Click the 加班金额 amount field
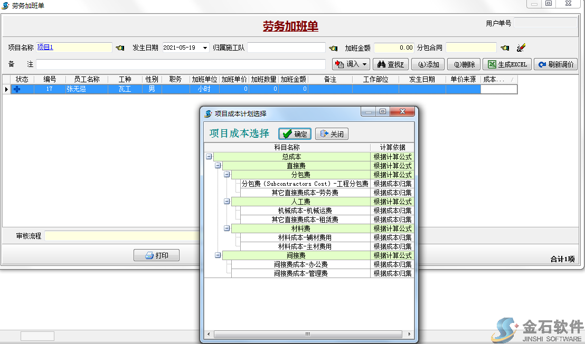This screenshot has width=585, height=344. pos(393,47)
